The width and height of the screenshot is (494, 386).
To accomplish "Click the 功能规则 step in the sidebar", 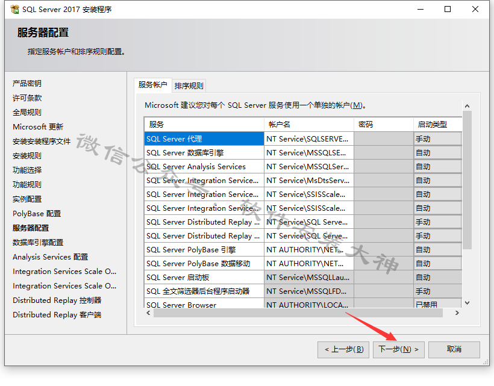I will (x=27, y=185).
